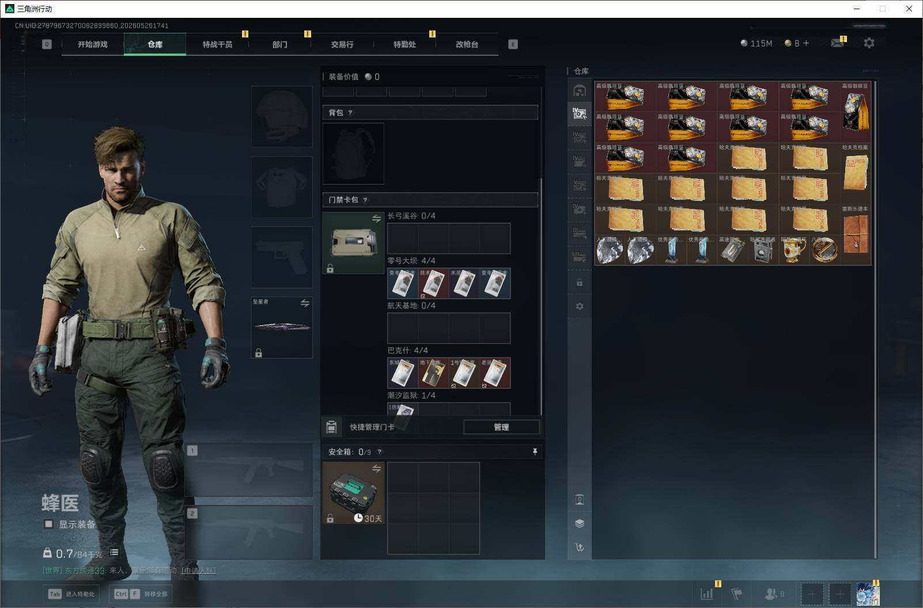
Task: Select the first diamond item in warehouse
Action: pyautogui.click(x=610, y=250)
